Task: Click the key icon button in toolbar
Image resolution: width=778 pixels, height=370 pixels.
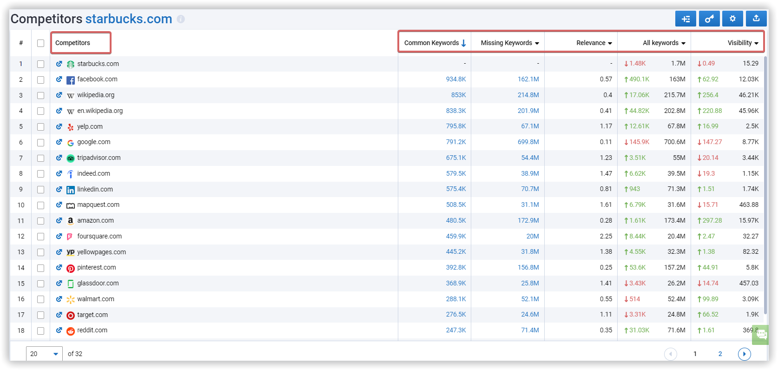Action: [x=709, y=19]
